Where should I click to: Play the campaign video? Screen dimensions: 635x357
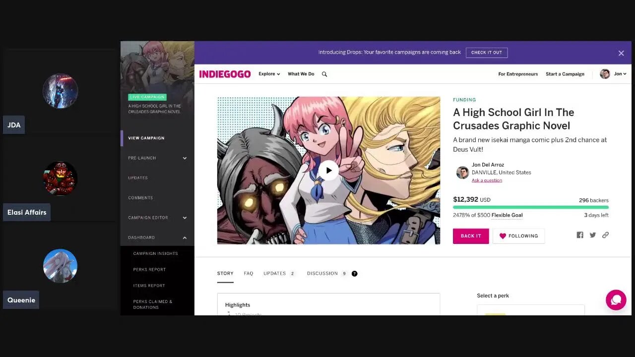tap(328, 171)
